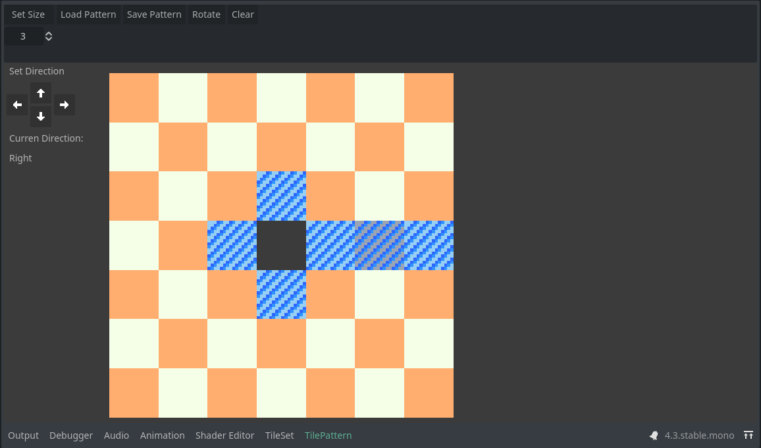Click the Load Pattern button

pos(88,14)
